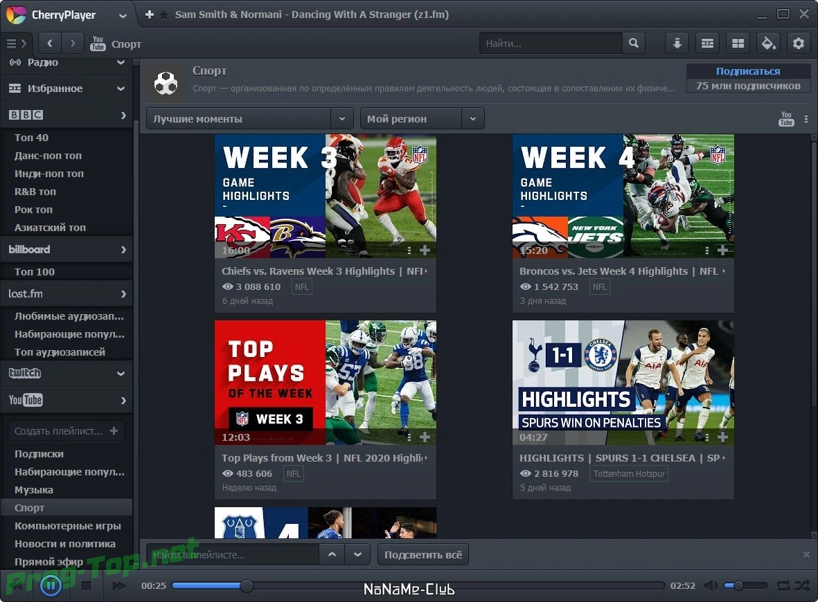Screen dimensions: 818x602
Task: Add Spurs 1-1 Chelsea video with plus icon
Action: tap(722, 437)
